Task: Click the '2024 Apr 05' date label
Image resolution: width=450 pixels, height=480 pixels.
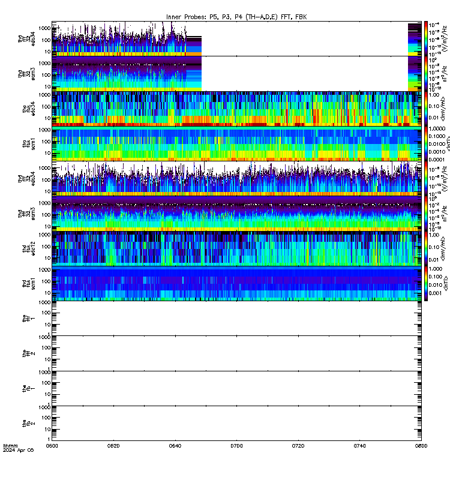Action: 19,450
